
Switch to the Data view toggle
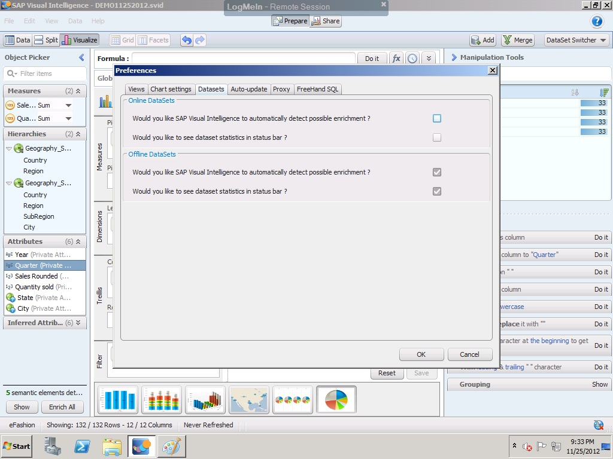pyautogui.click(x=17, y=40)
